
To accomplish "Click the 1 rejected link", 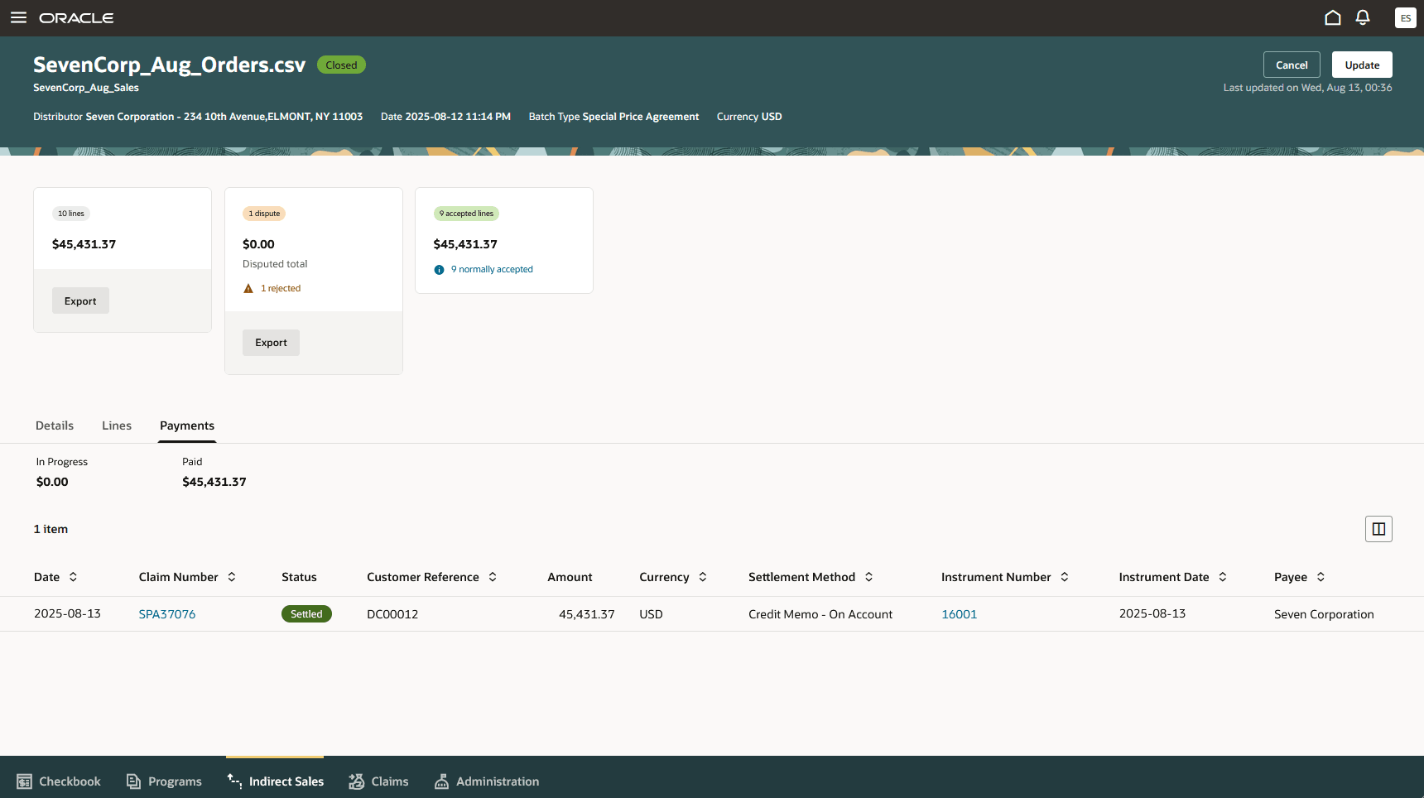I will tap(281, 288).
